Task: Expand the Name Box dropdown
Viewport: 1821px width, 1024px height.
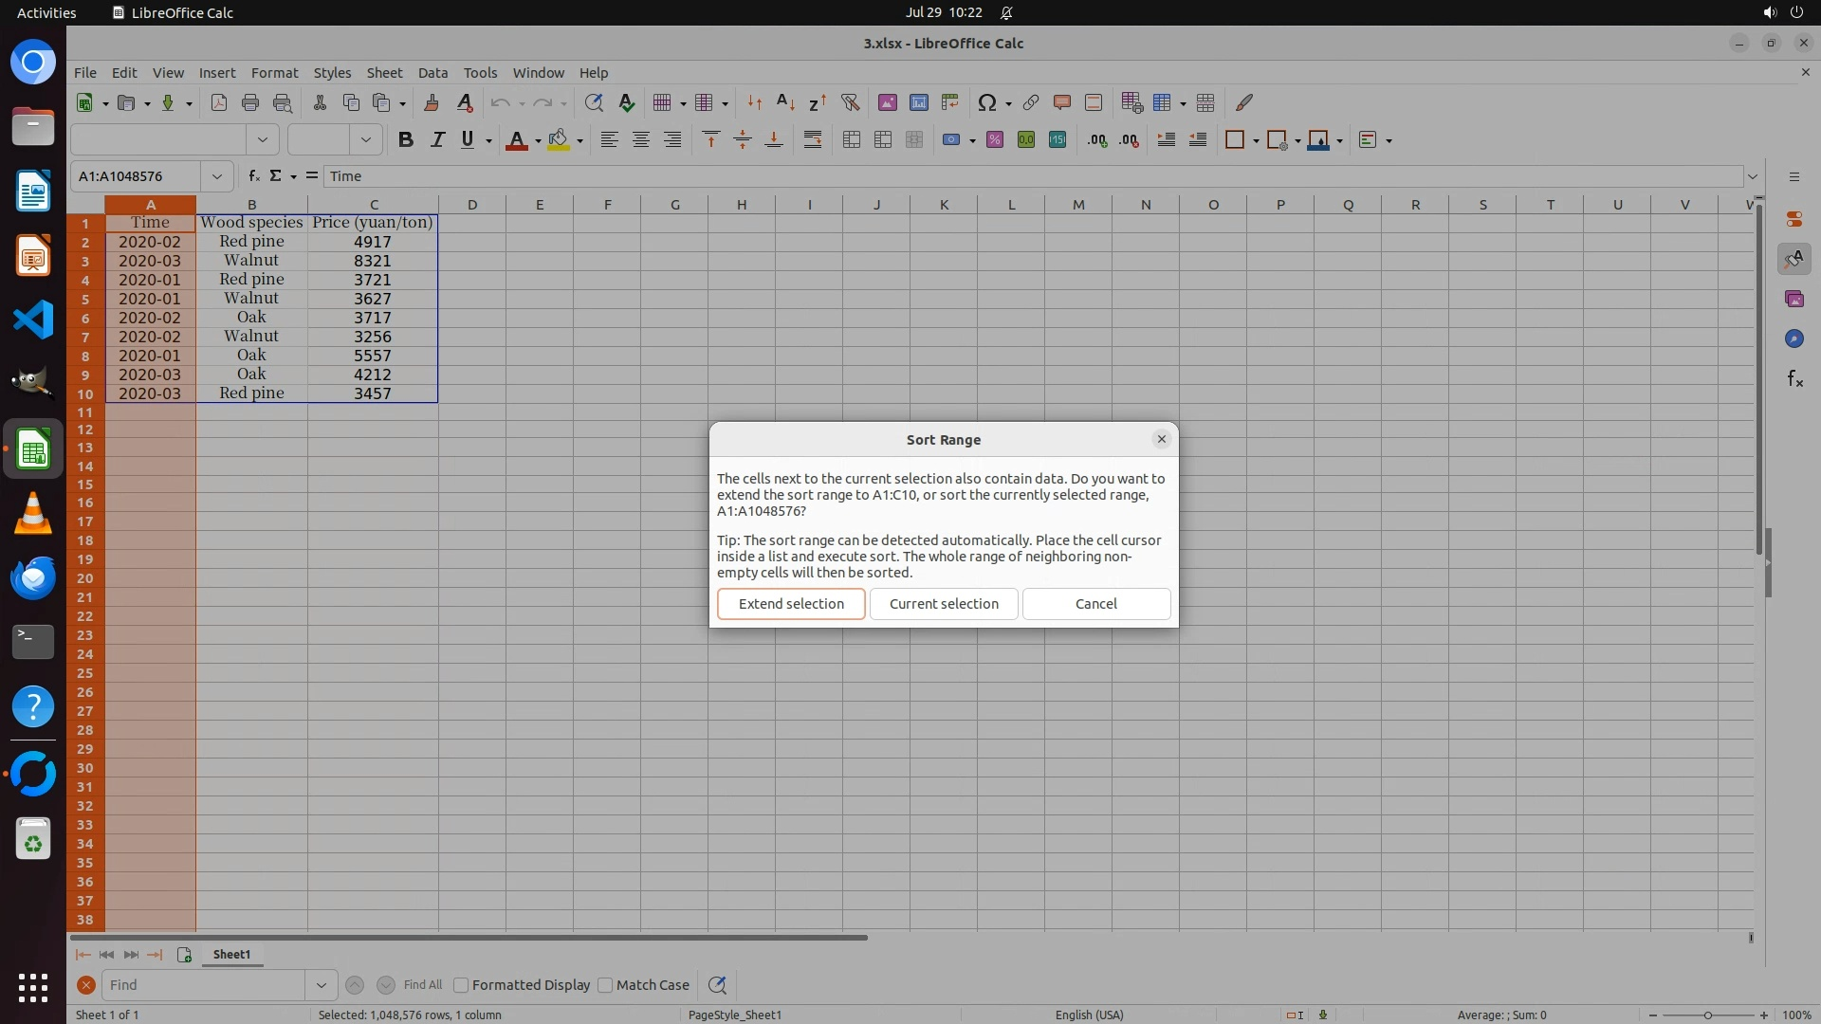Action: [x=217, y=176]
